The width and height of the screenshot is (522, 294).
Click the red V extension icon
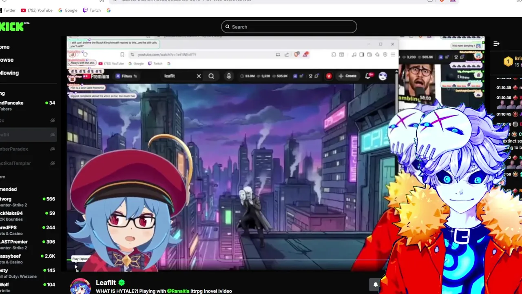point(329,76)
